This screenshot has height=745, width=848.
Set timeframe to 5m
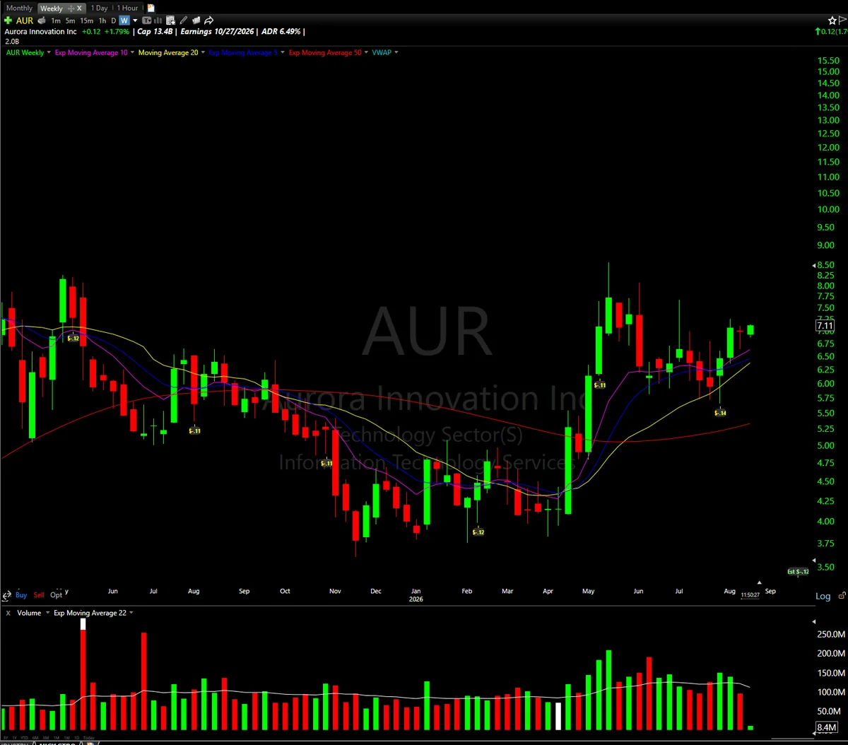[70, 20]
